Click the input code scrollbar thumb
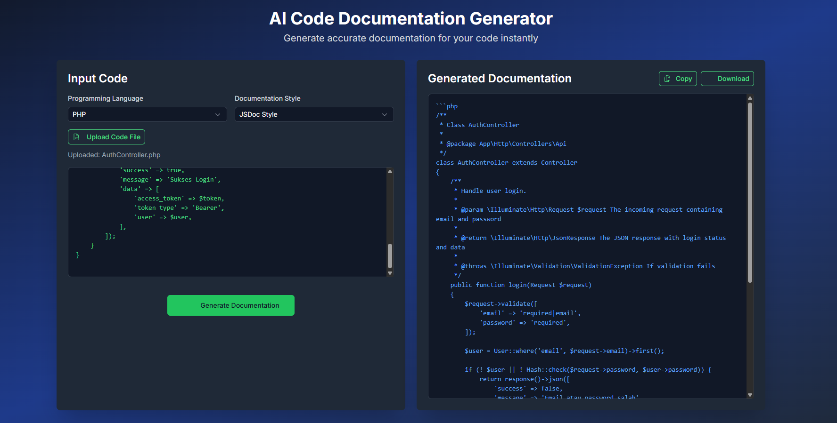The height and width of the screenshot is (423, 837). pyautogui.click(x=390, y=255)
